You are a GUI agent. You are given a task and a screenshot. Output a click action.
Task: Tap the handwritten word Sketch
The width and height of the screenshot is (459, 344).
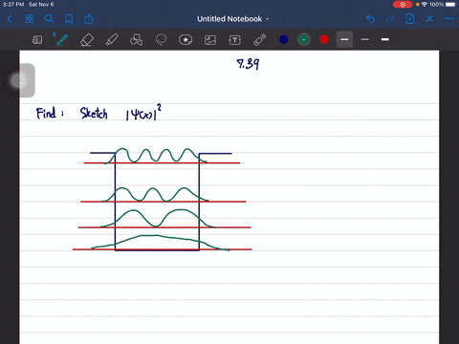(94, 114)
